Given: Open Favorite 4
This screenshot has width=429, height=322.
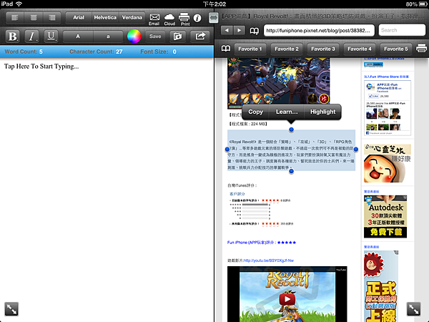Looking at the screenshot, I should pyautogui.click(x=359, y=49).
